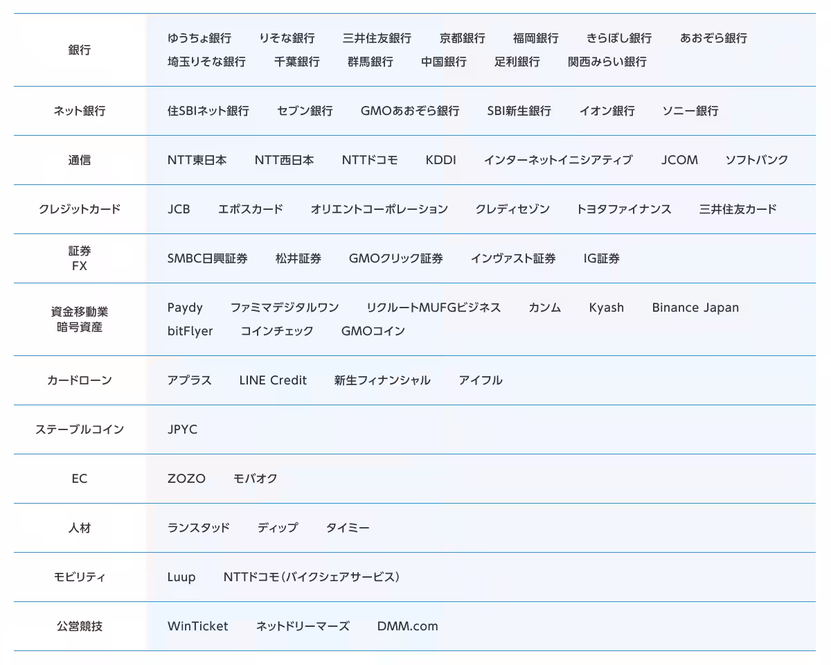Image resolution: width=831 pixels, height=665 pixels.
Task: Click 新生フィナンシャル entry
Action: pos(382,380)
